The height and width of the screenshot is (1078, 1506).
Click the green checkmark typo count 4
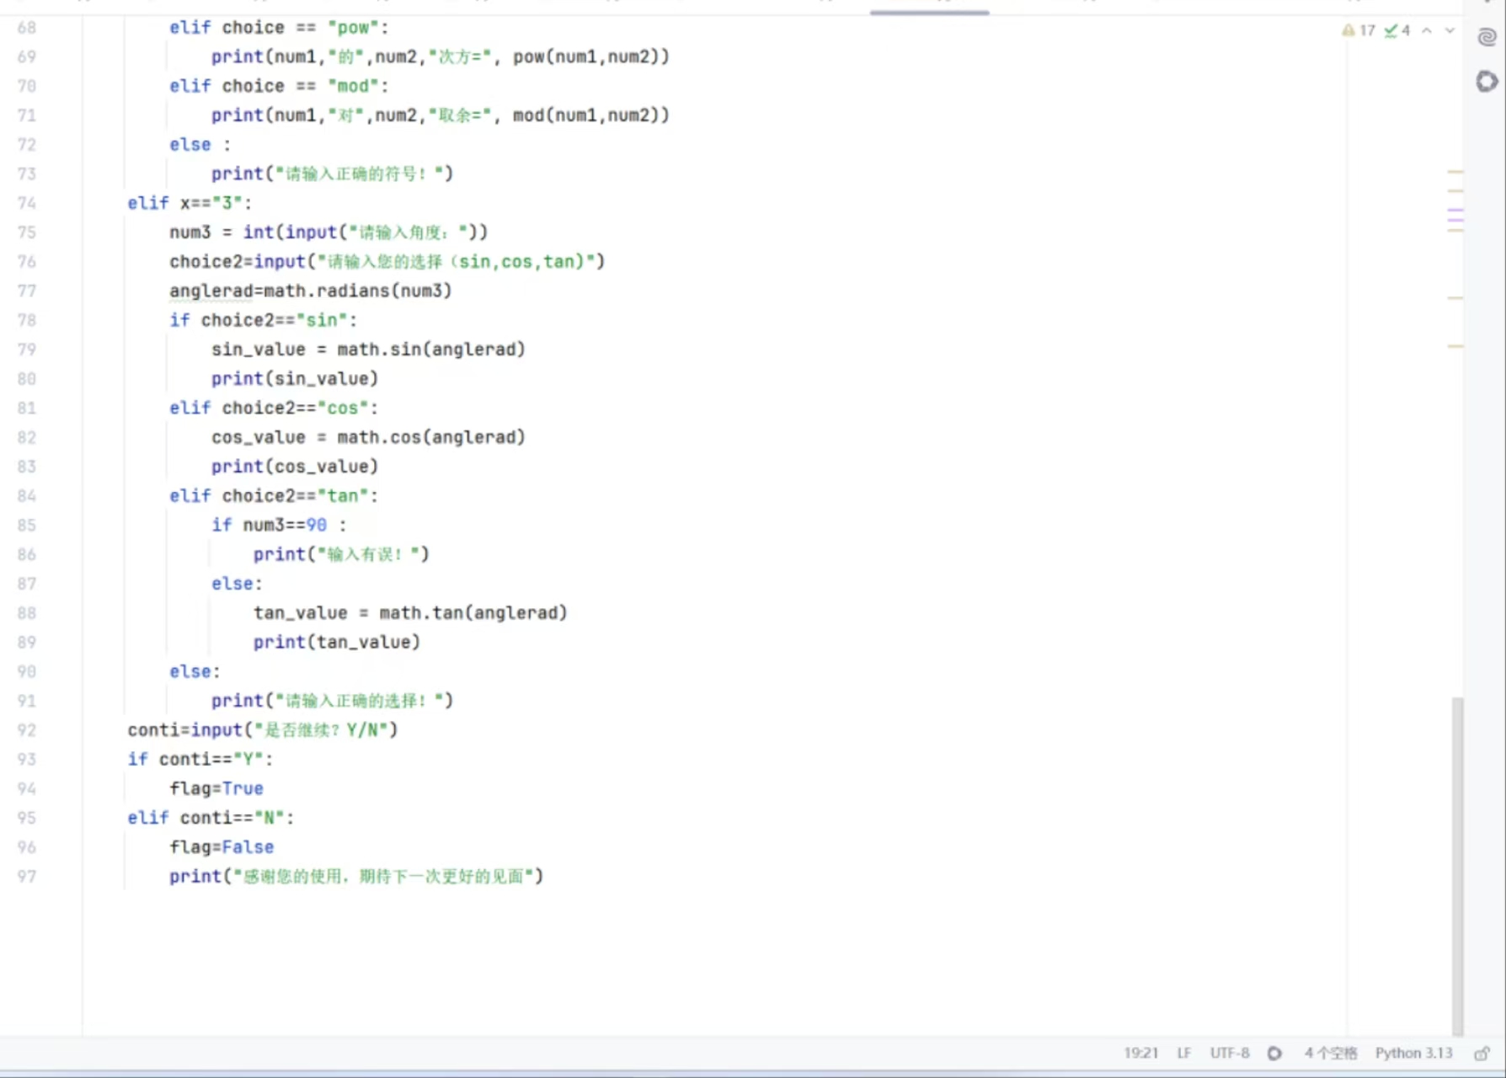[1397, 30]
